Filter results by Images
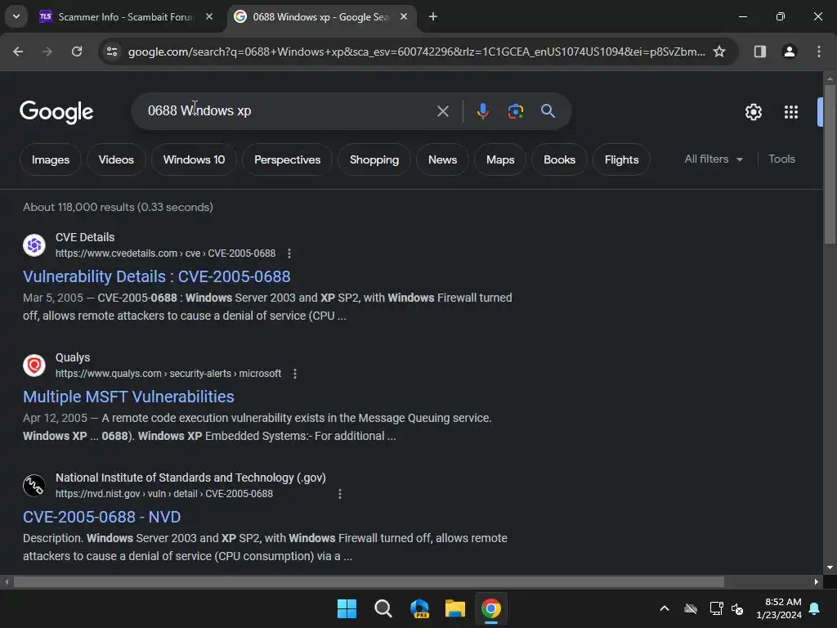 (x=50, y=159)
